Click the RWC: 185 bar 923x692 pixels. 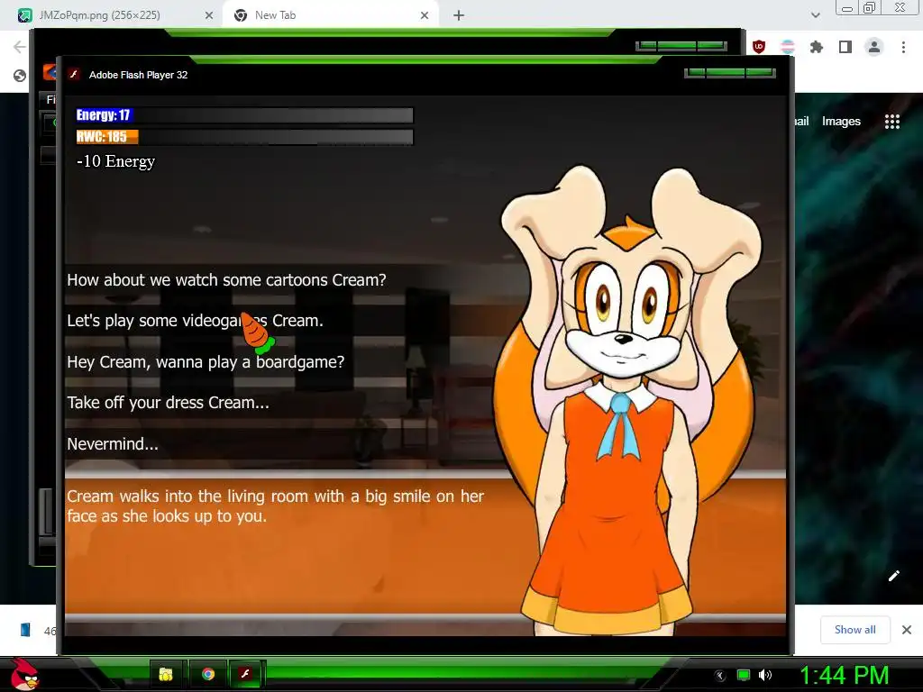(x=244, y=137)
